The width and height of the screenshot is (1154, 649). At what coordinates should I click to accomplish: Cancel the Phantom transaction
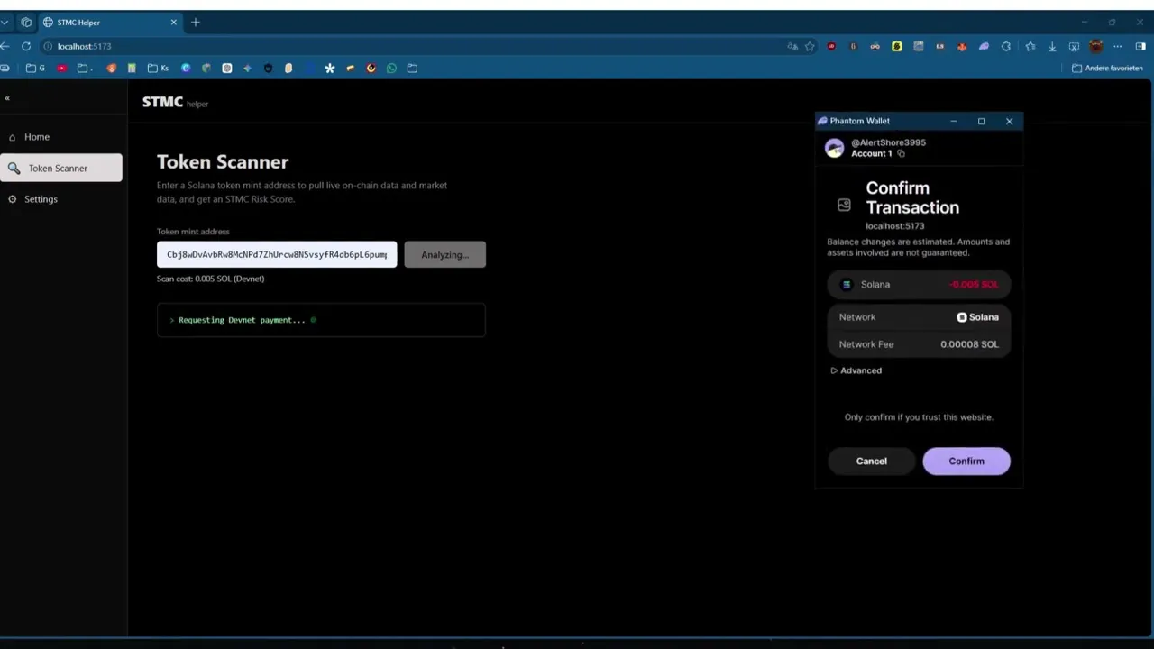872,461
